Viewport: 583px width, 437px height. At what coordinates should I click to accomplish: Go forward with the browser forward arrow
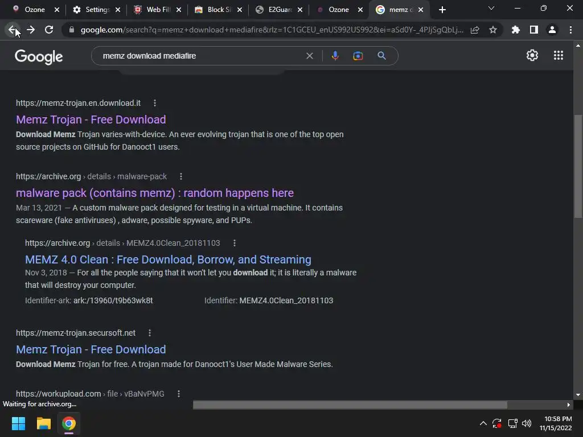click(31, 30)
